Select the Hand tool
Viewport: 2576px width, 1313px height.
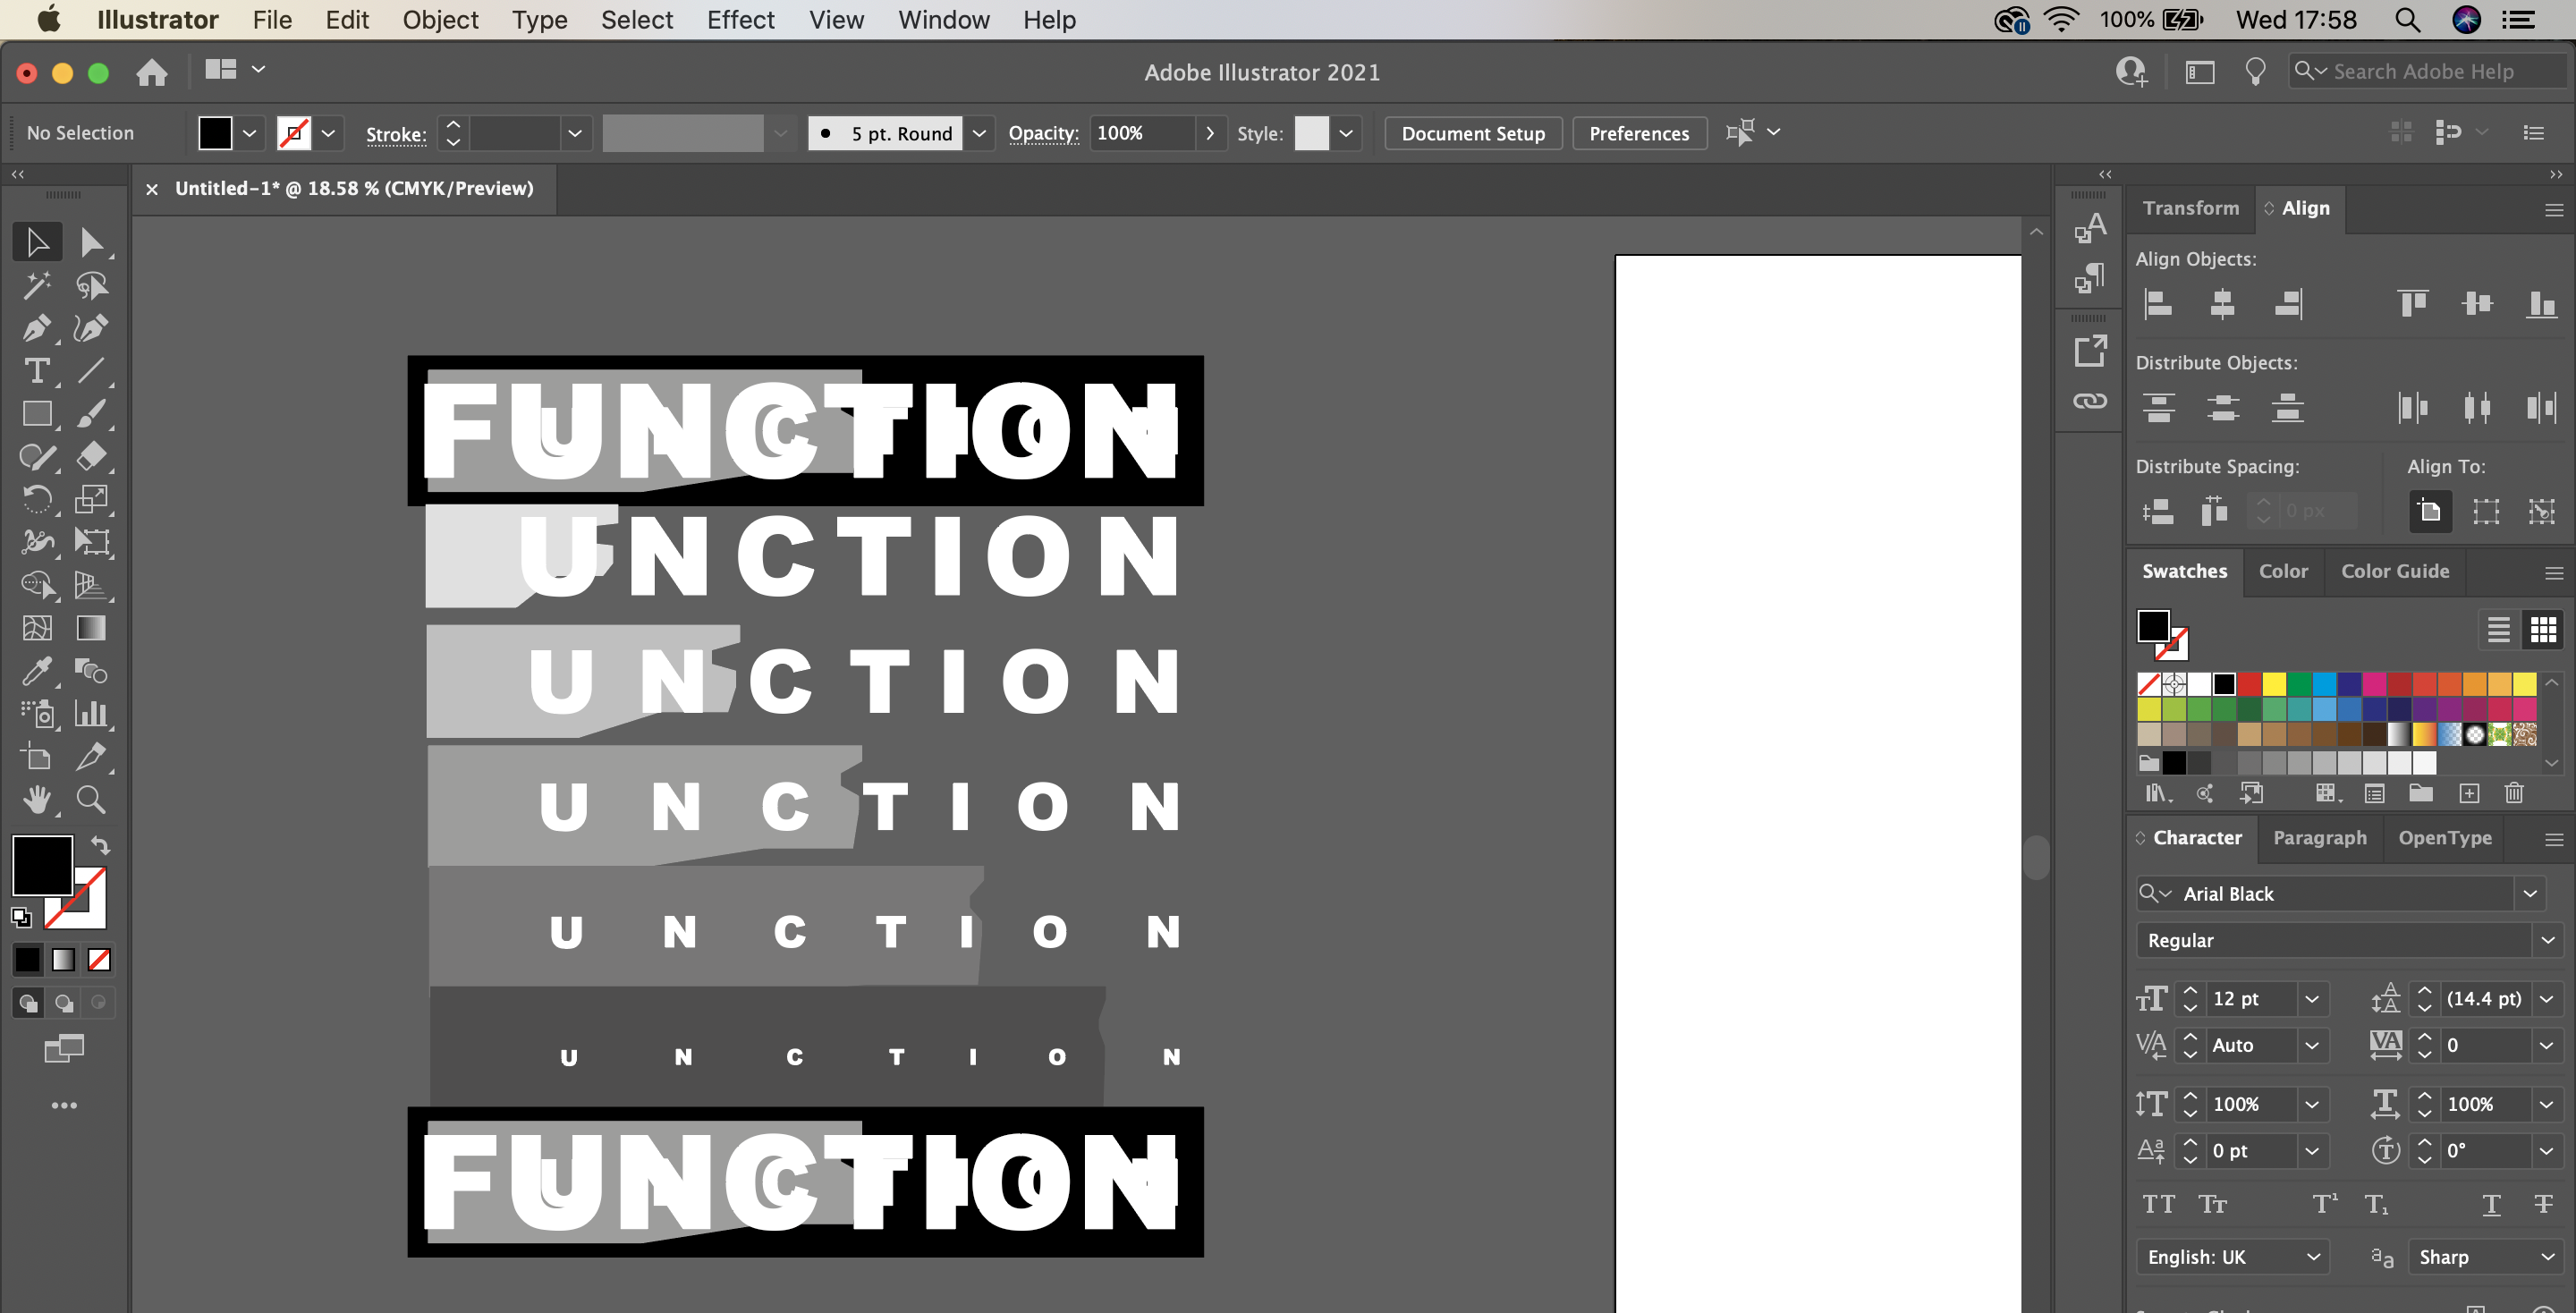[x=38, y=799]
